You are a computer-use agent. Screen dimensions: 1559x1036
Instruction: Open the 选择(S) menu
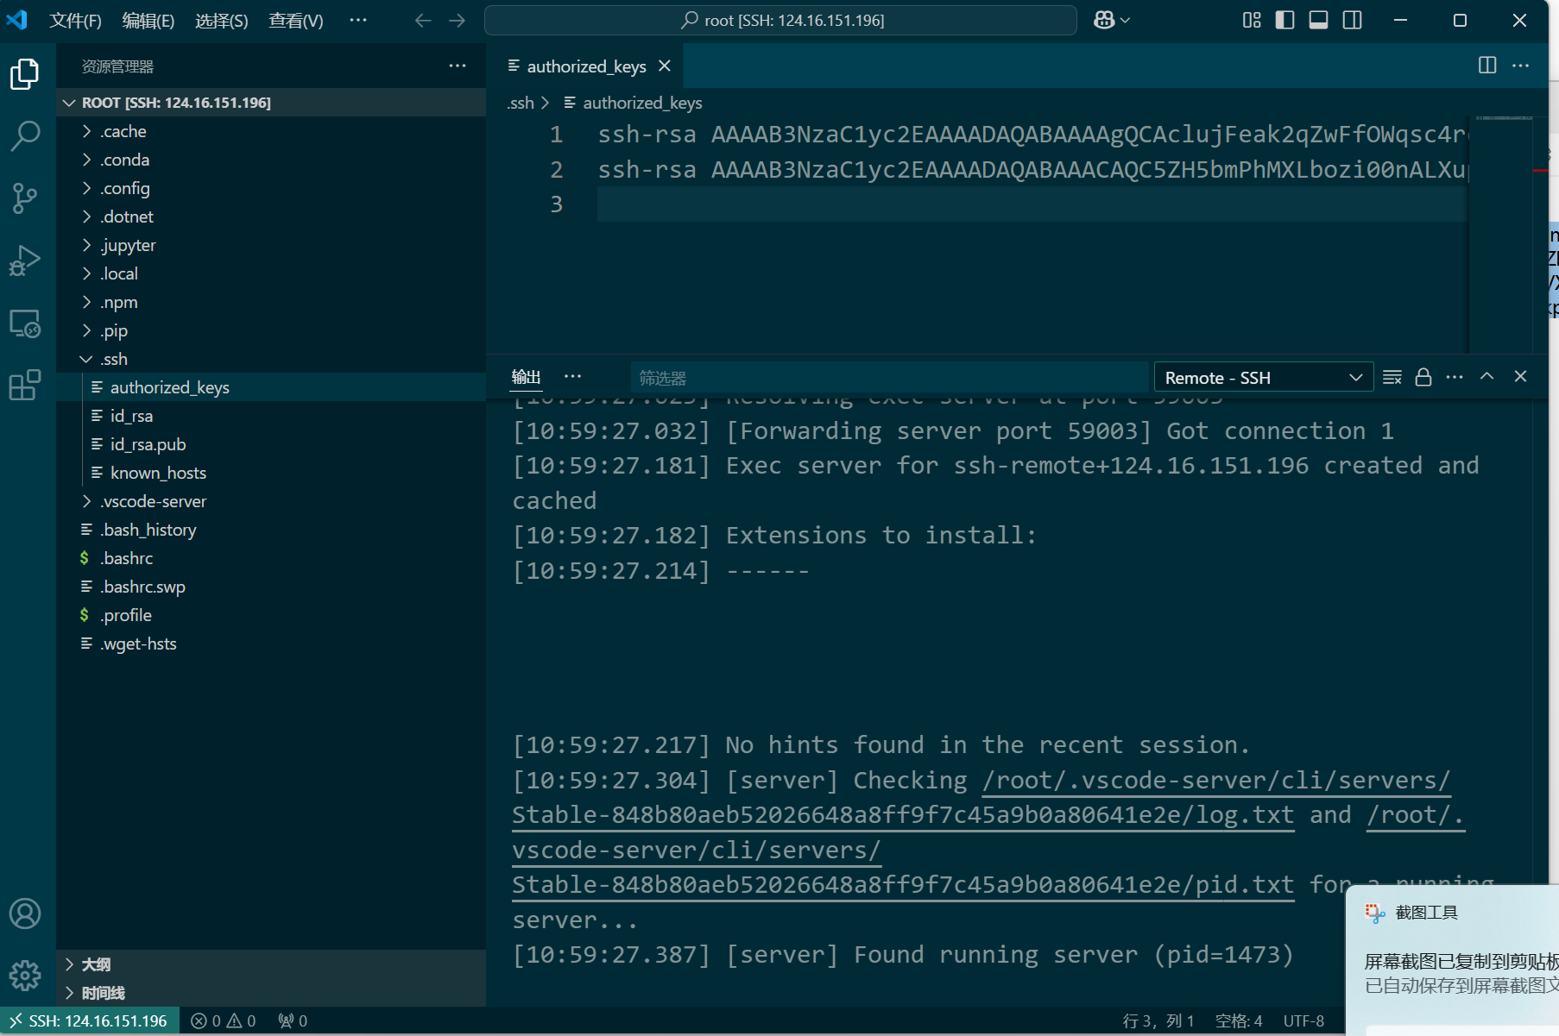tap(222, 20)
